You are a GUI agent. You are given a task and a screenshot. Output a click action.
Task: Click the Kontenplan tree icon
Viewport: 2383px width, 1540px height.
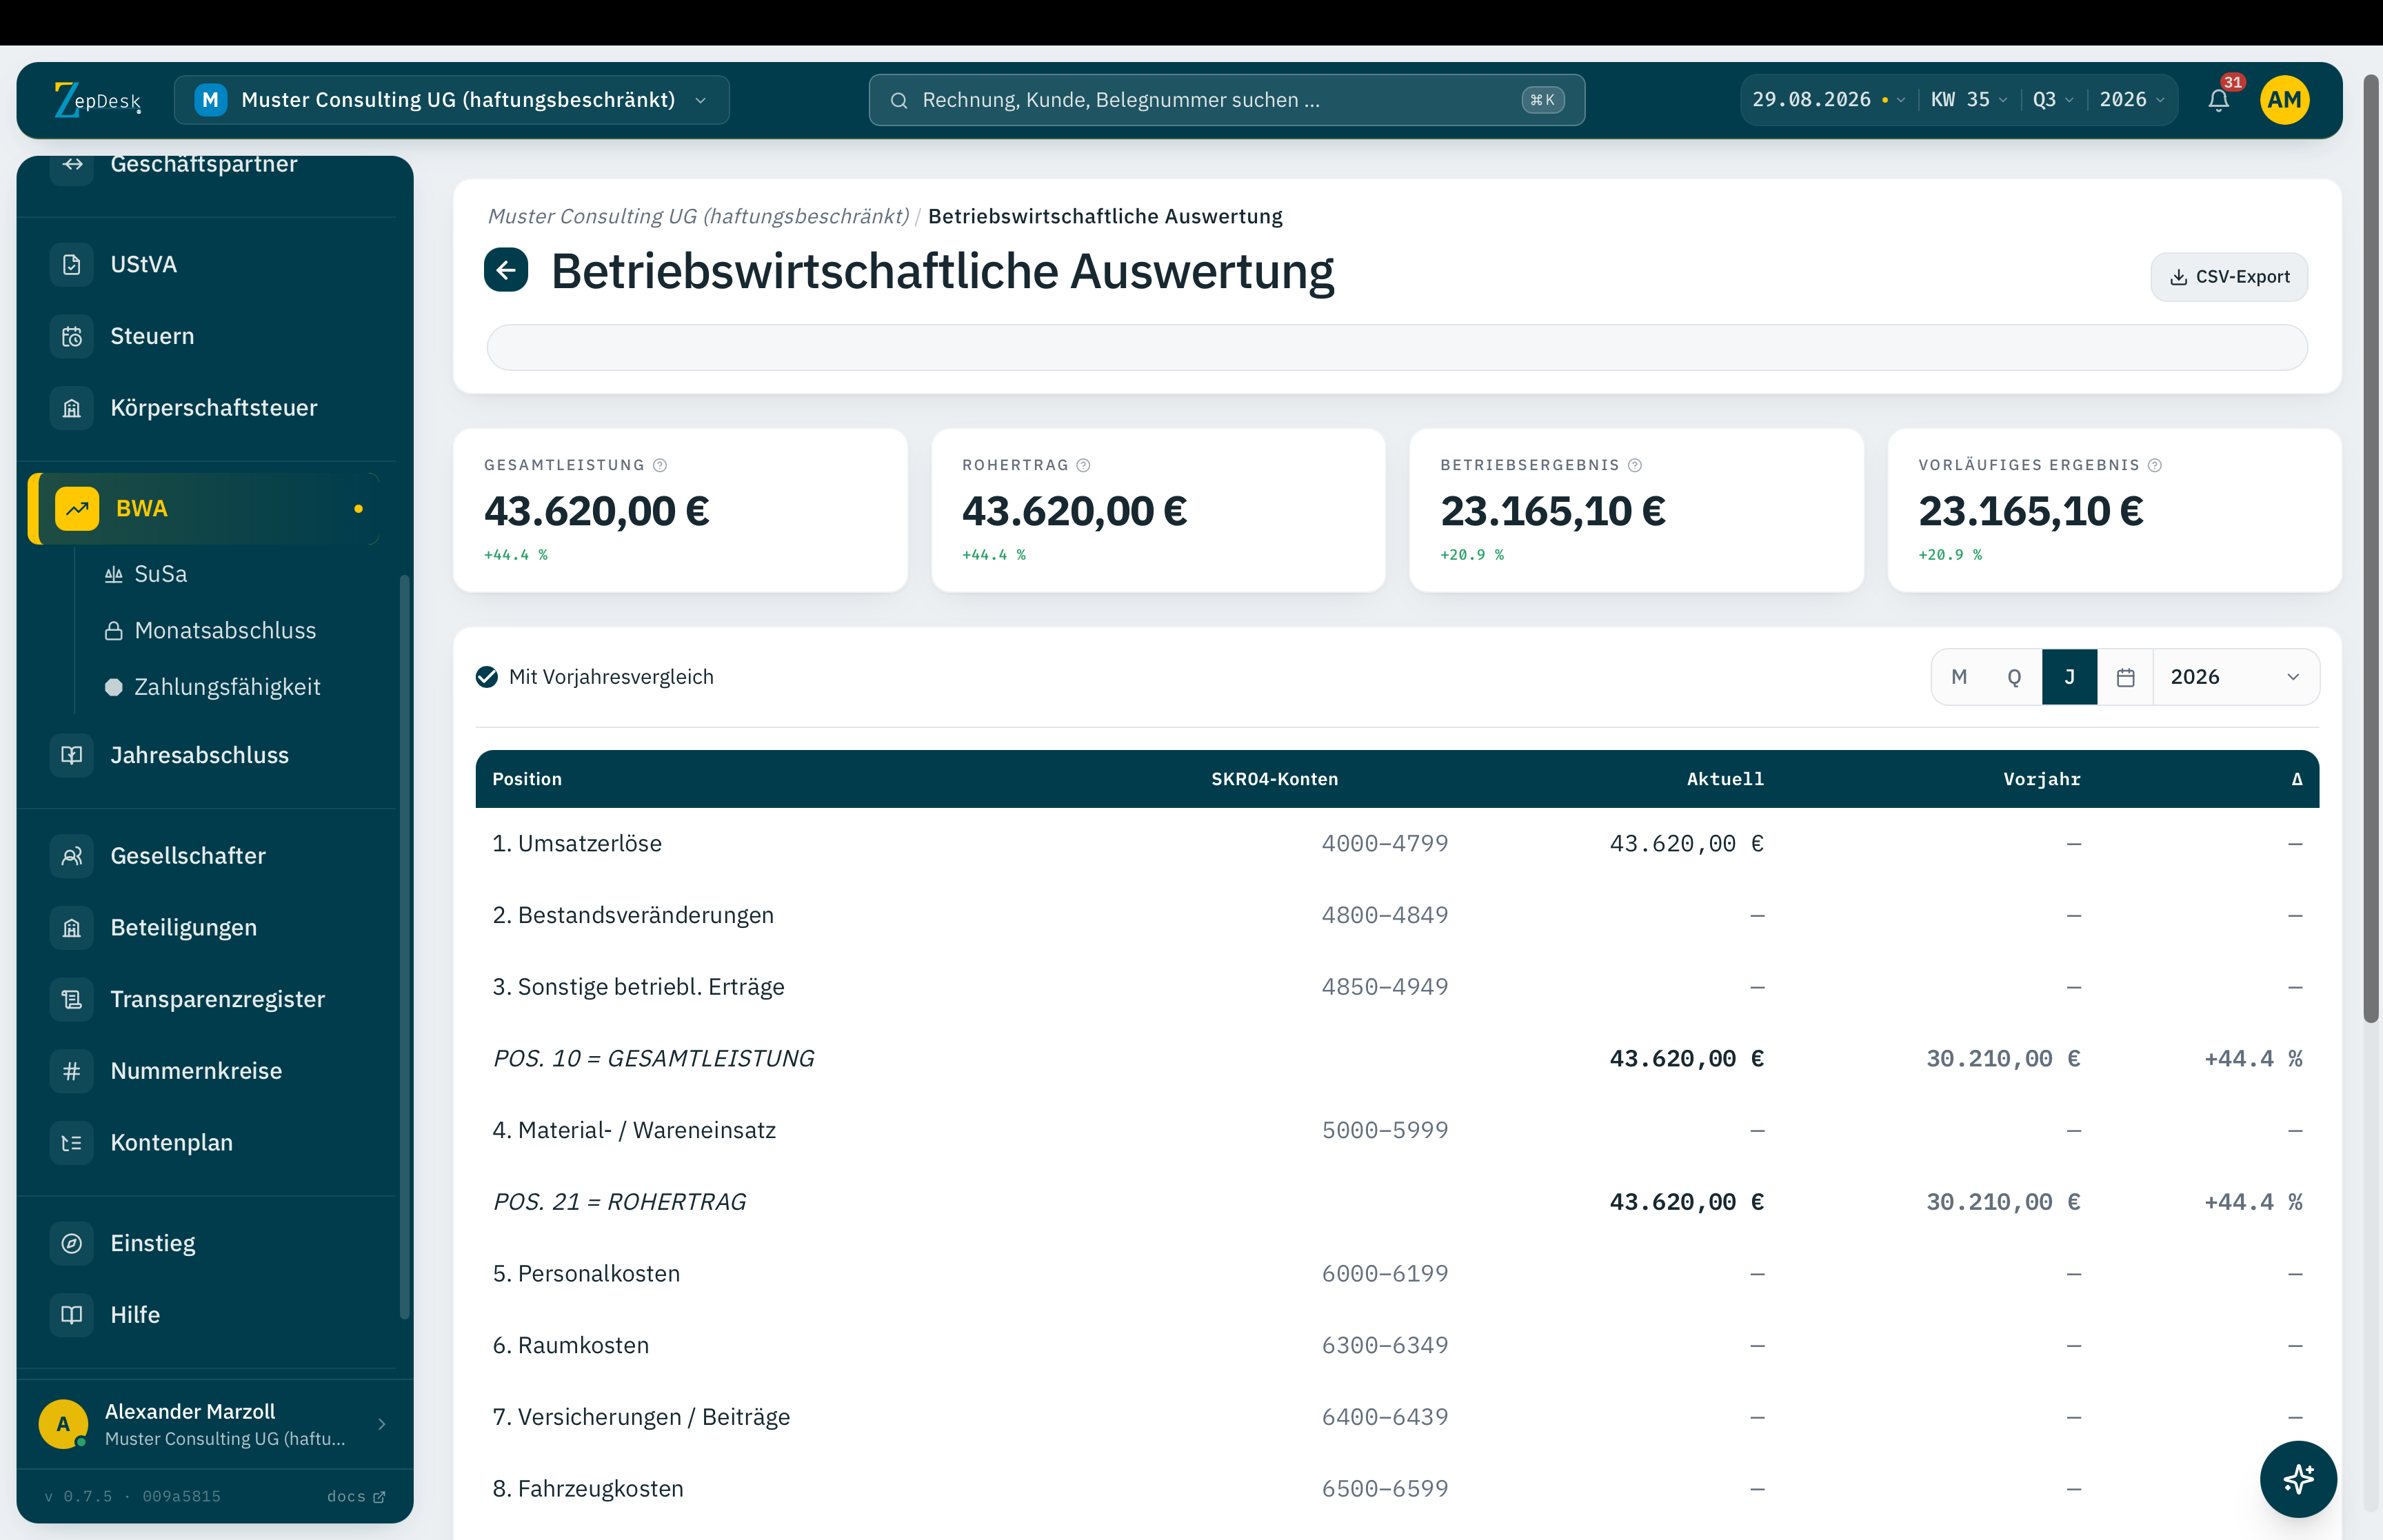72,1143
